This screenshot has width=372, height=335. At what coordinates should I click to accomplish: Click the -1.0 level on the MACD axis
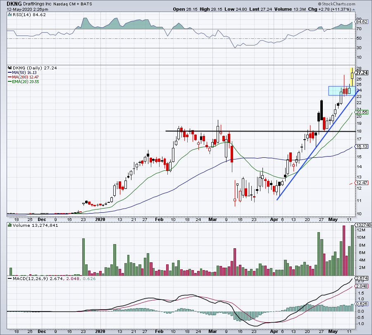360,323
